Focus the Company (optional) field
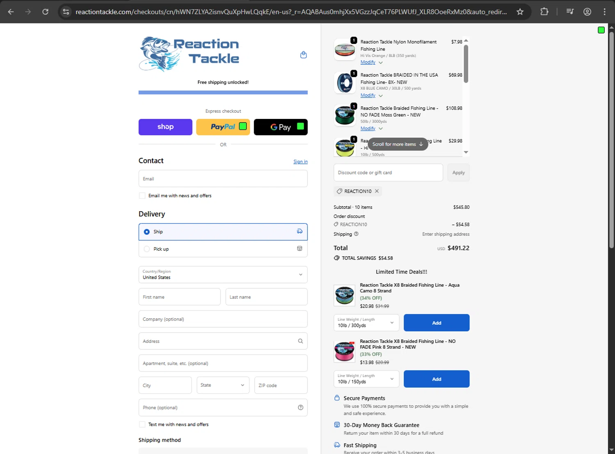 pos(223,319)
